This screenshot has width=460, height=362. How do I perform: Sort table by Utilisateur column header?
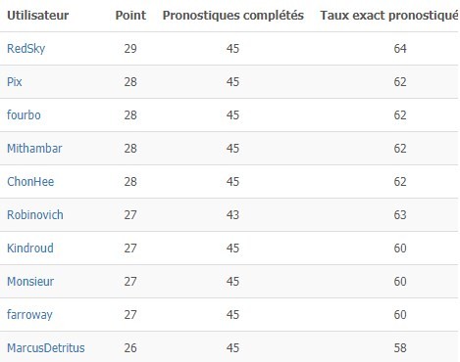pyautogui.click(x=38, y=16)
